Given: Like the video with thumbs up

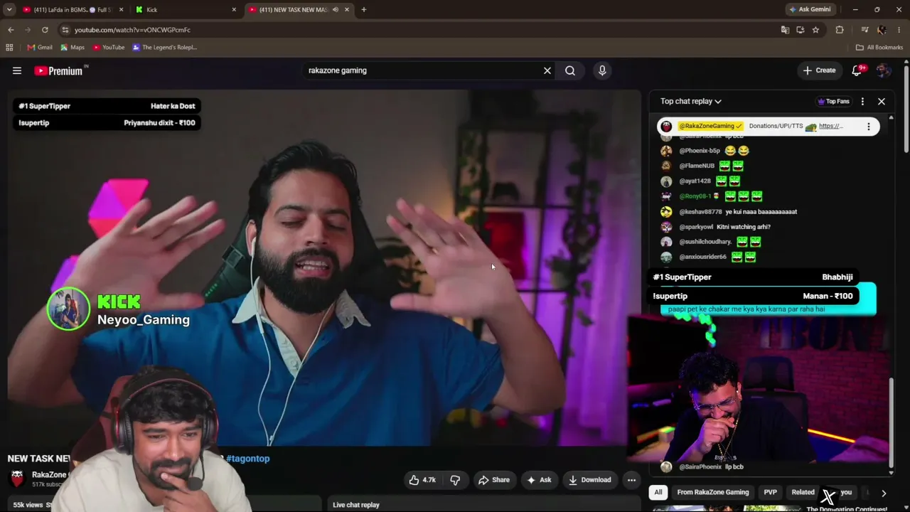Looking at the screenshot, I should click(x=422, y=480).
